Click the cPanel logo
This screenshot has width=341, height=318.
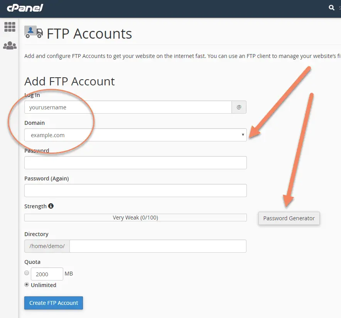[x=25, y=8]
